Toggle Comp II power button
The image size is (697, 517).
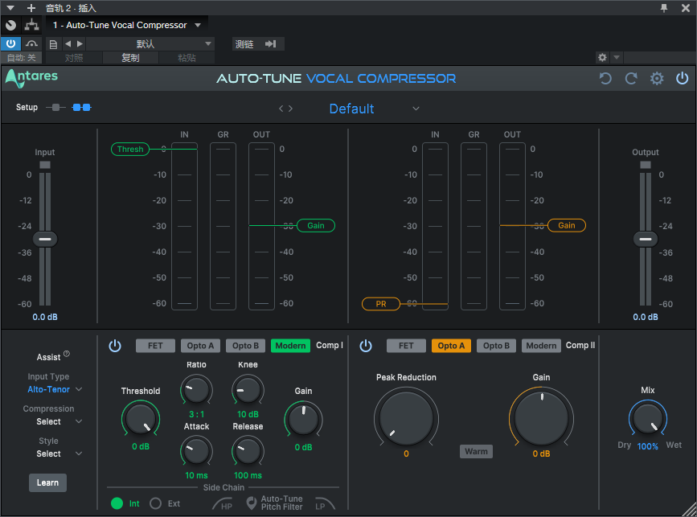click(x=366, y=346)
